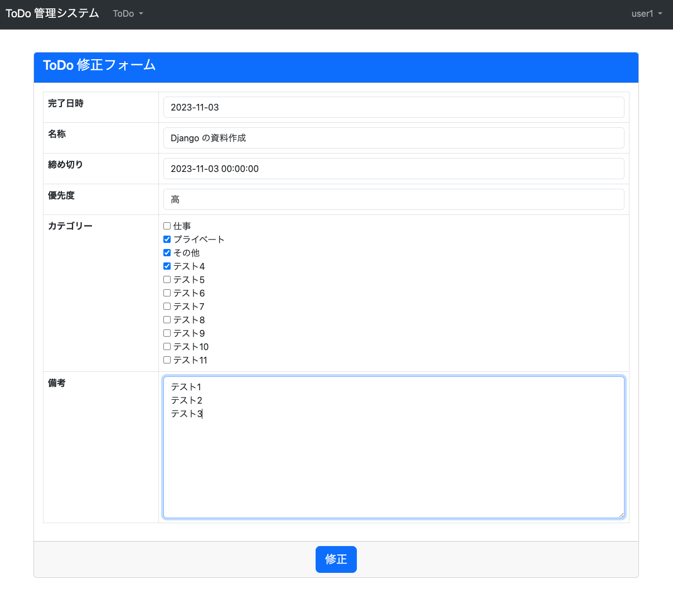Click the 名称 row label
This screenshot has width=673, height=603.
tap(57, 134)
